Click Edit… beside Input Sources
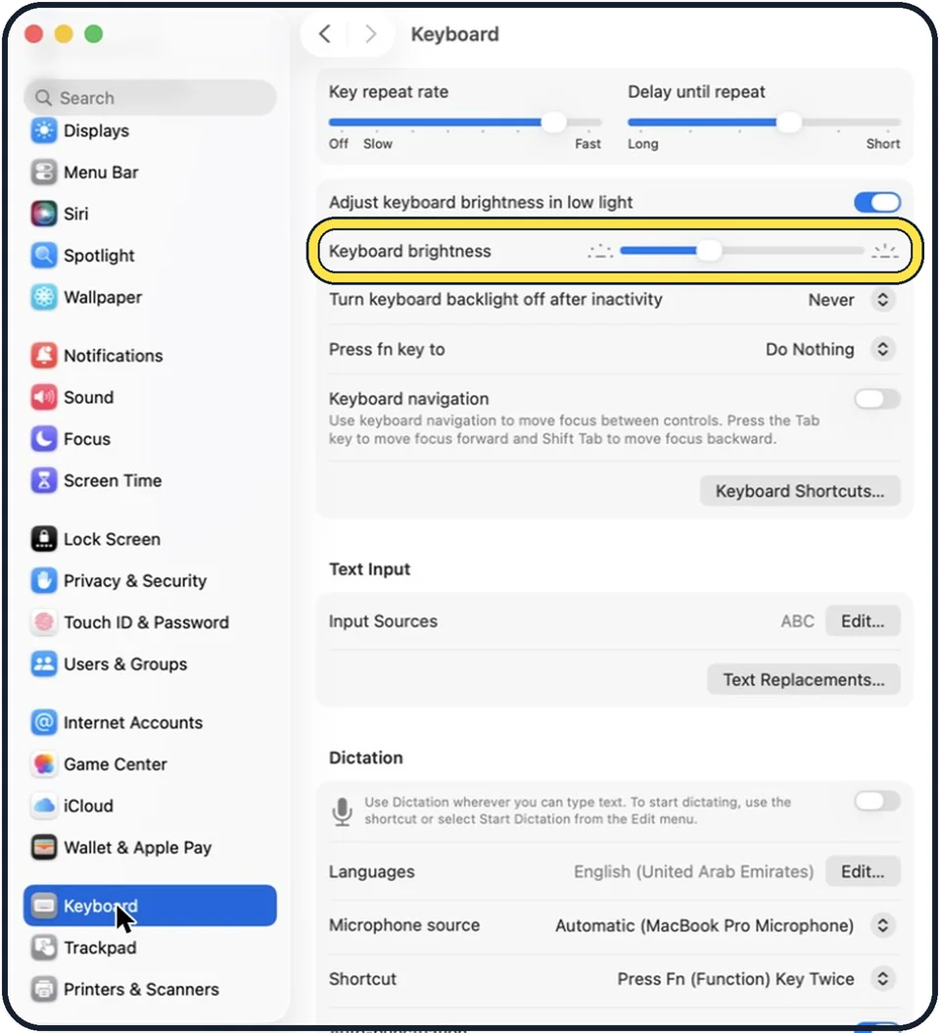 pyautogui.click(x=863, y=620)
